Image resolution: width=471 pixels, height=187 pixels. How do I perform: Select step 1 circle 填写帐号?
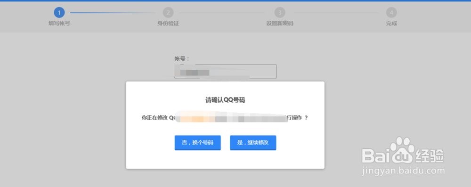[x=59, y=13]
